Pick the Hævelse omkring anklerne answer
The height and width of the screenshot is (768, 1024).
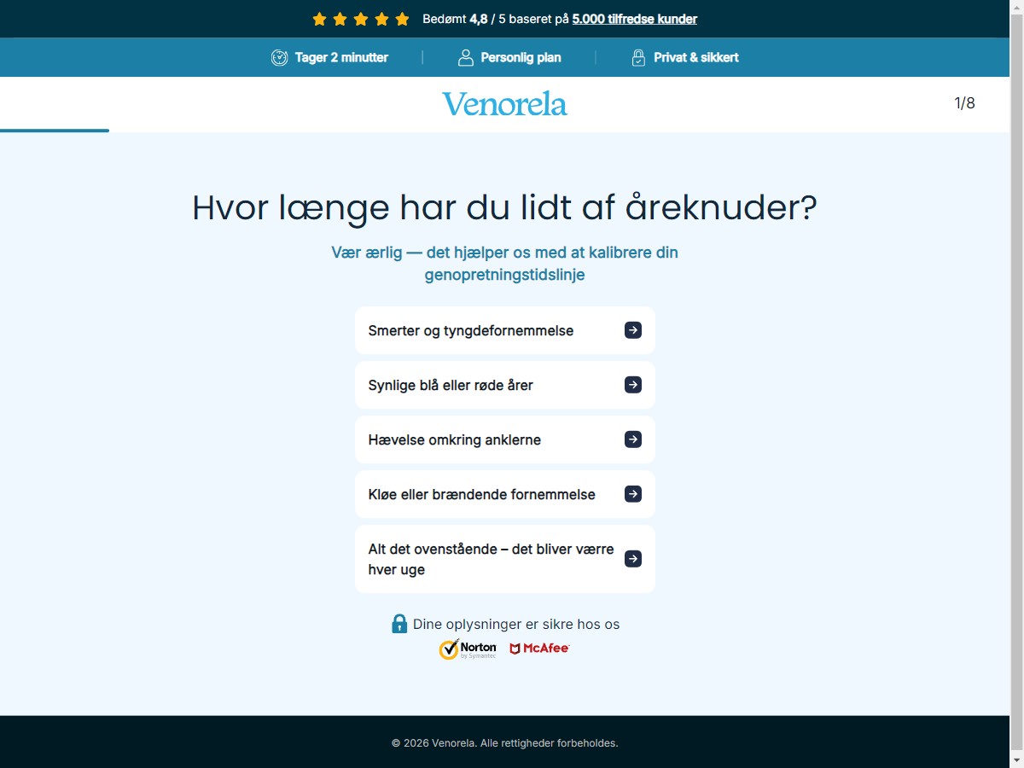coord(505,439)
